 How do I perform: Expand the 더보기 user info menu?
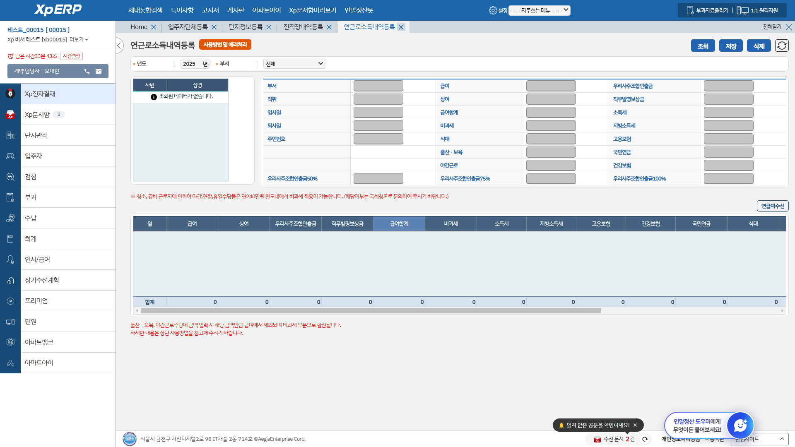(x=79, y=40)
